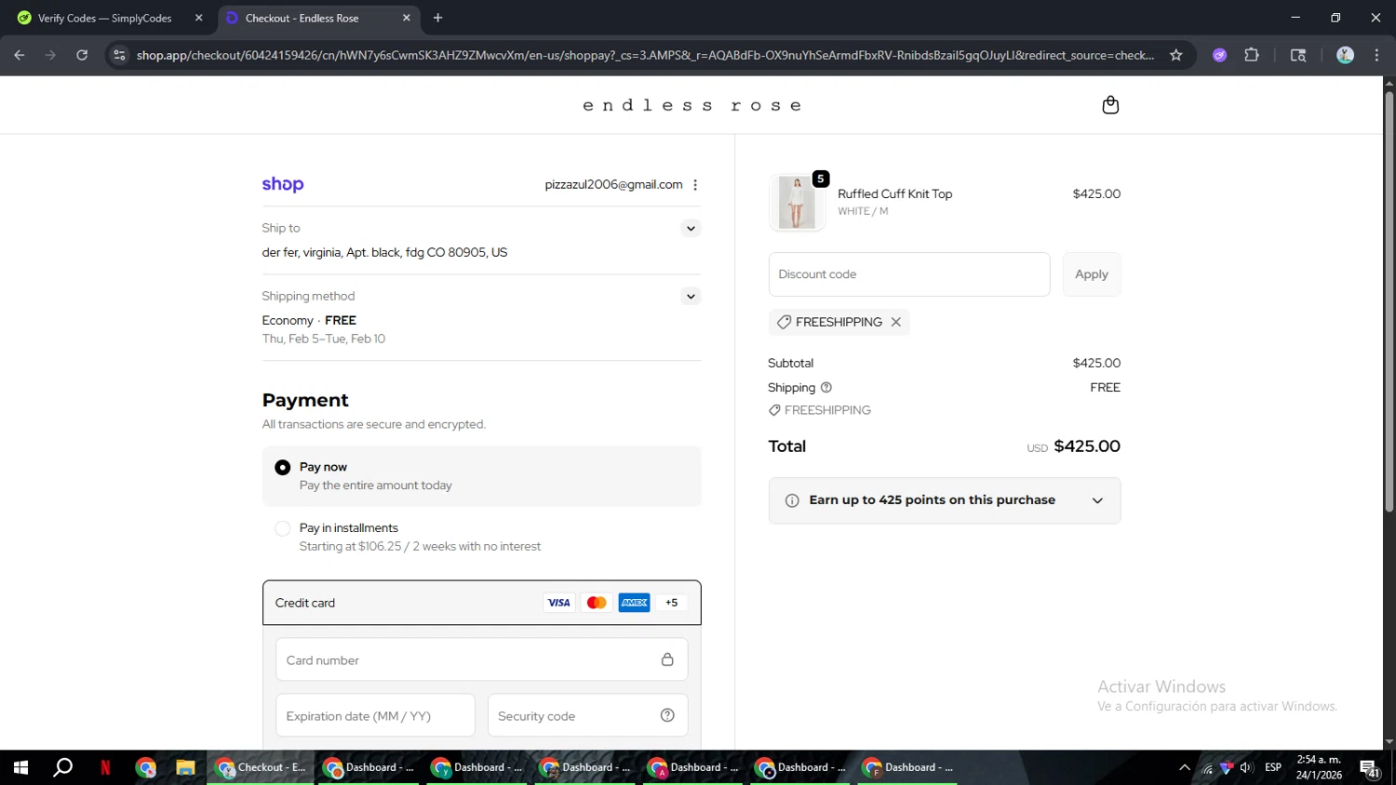The height and width of the screenshot is (785, 1396).
Task: Show the +5 more card types
Action: (672, 603)
